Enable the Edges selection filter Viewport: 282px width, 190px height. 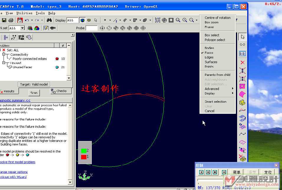(x=209, y=57)
